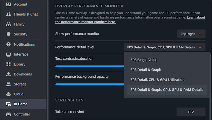Image resolution: width=212 pixels, height=120 pixels.
Task: Pick FPS Detail, CPU & GPU Utilization
Action: (158, 80)
